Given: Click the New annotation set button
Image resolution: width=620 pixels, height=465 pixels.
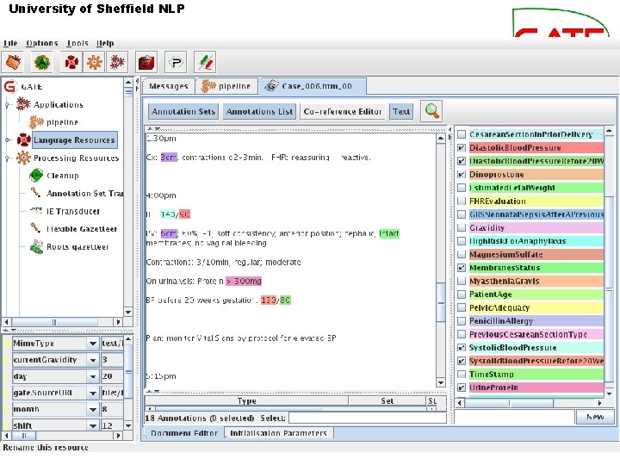Looking at the screenshot, I should point(595,417).
